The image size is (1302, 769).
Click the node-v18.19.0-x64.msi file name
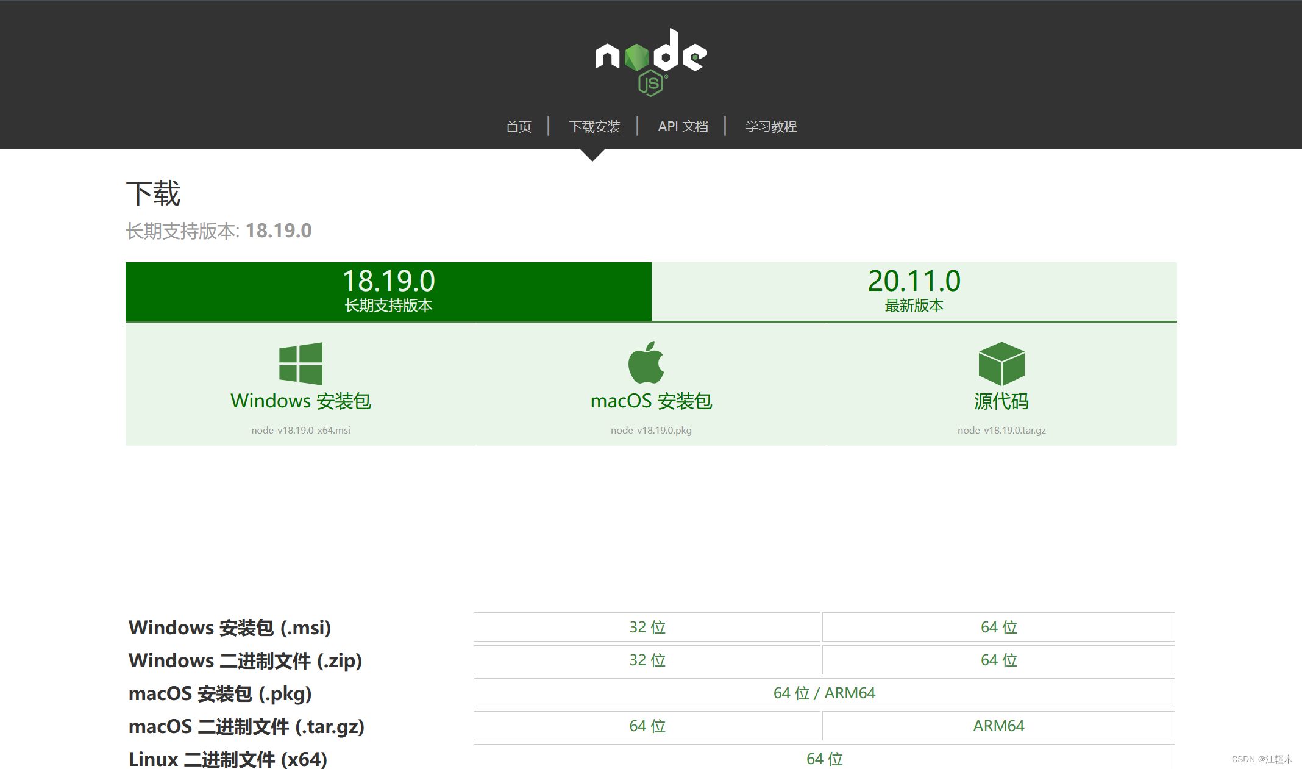point(301,430)
